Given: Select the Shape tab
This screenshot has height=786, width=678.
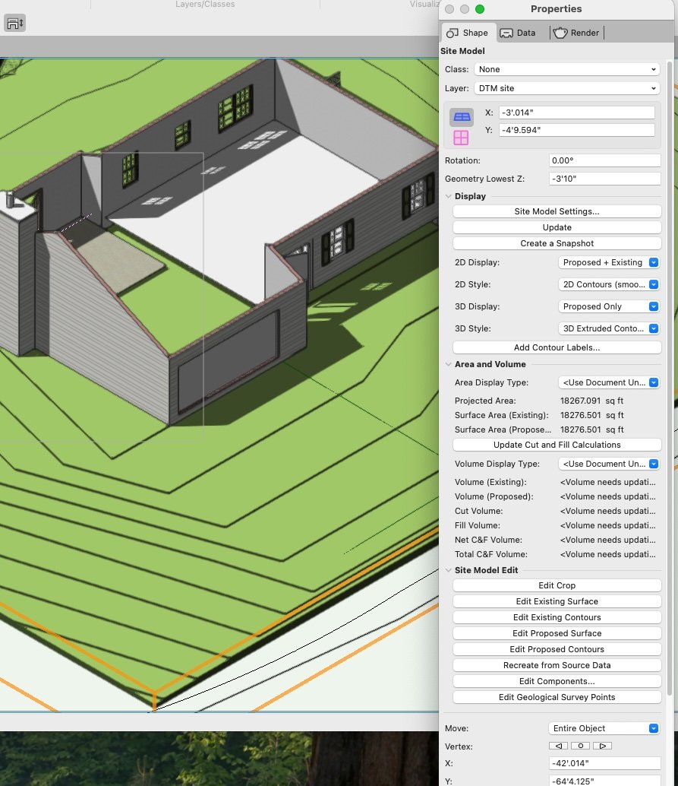Looking at the screenshot, I should [468, 33].
